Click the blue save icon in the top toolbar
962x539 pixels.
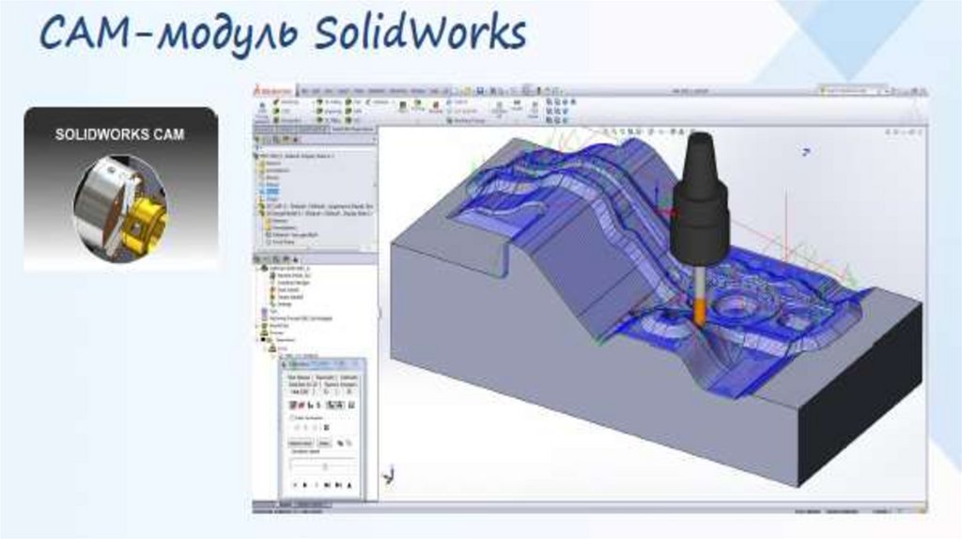click(x=480, y=91)
